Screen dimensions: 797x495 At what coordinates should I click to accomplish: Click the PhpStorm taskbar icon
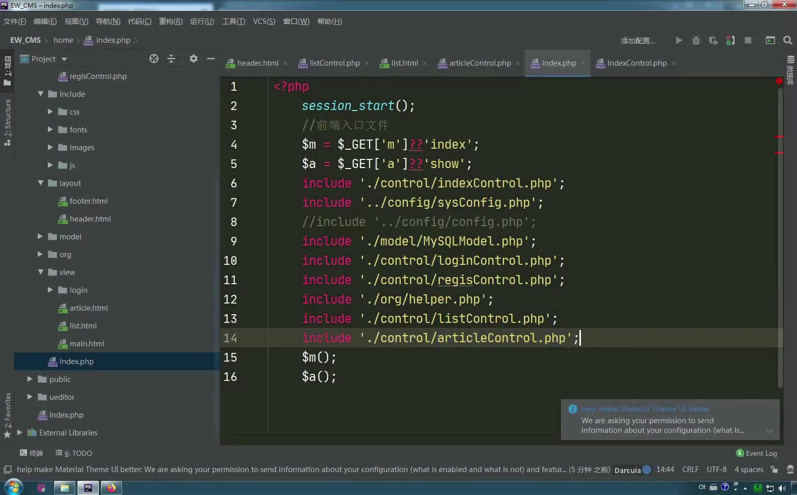click(88, 487)
